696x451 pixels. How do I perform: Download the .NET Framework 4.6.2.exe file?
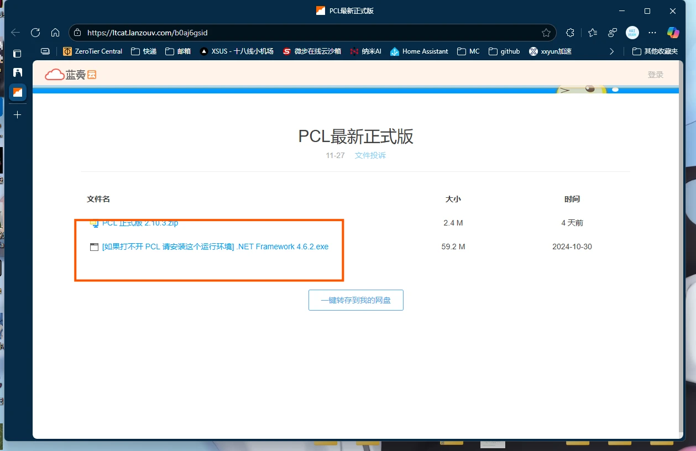pos(215,247)
